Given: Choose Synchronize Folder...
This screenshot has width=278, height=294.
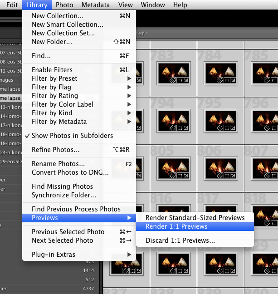Looking at the screenshot, I should [x=79, y=195].
